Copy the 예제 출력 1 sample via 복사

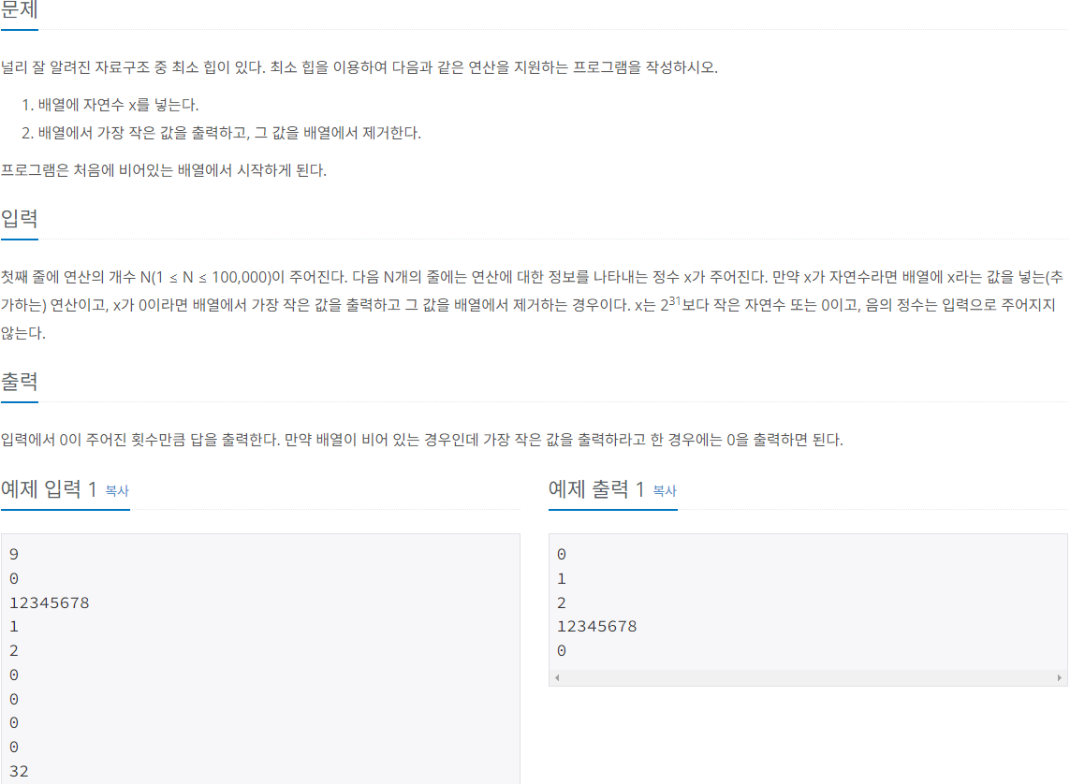[664, 491]
